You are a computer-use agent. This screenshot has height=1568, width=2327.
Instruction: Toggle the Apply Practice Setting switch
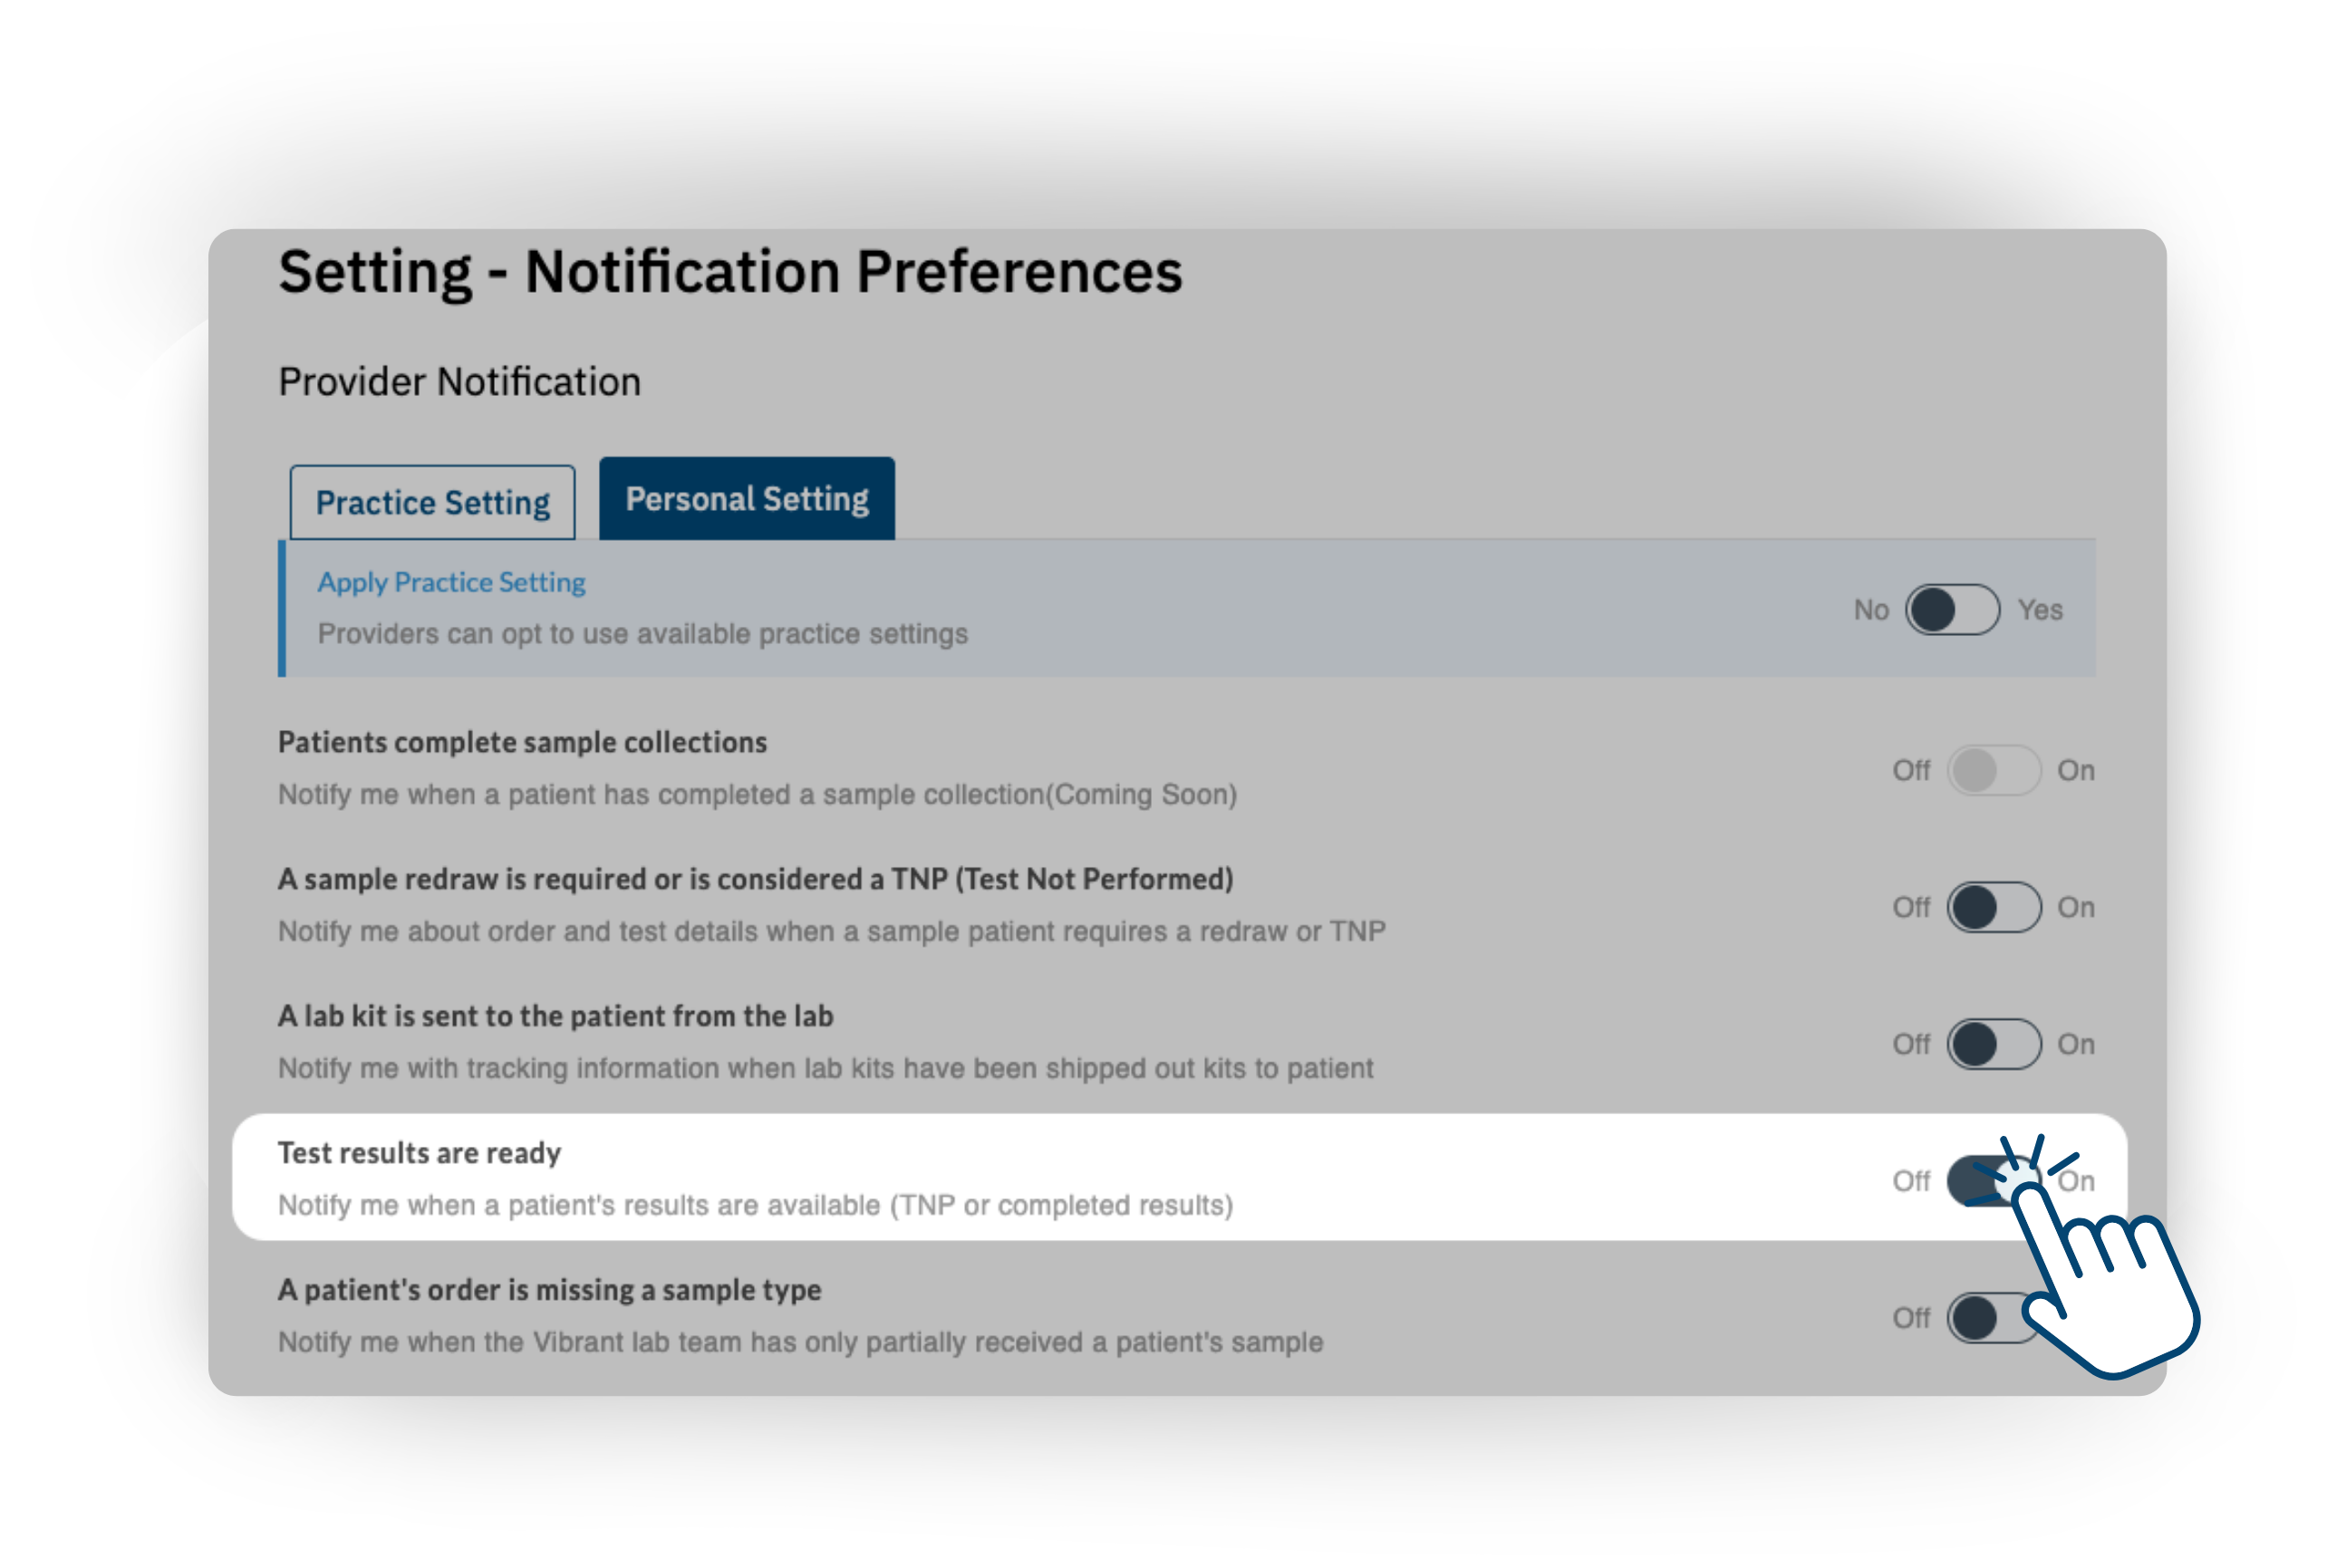[x=1952, y=610]
